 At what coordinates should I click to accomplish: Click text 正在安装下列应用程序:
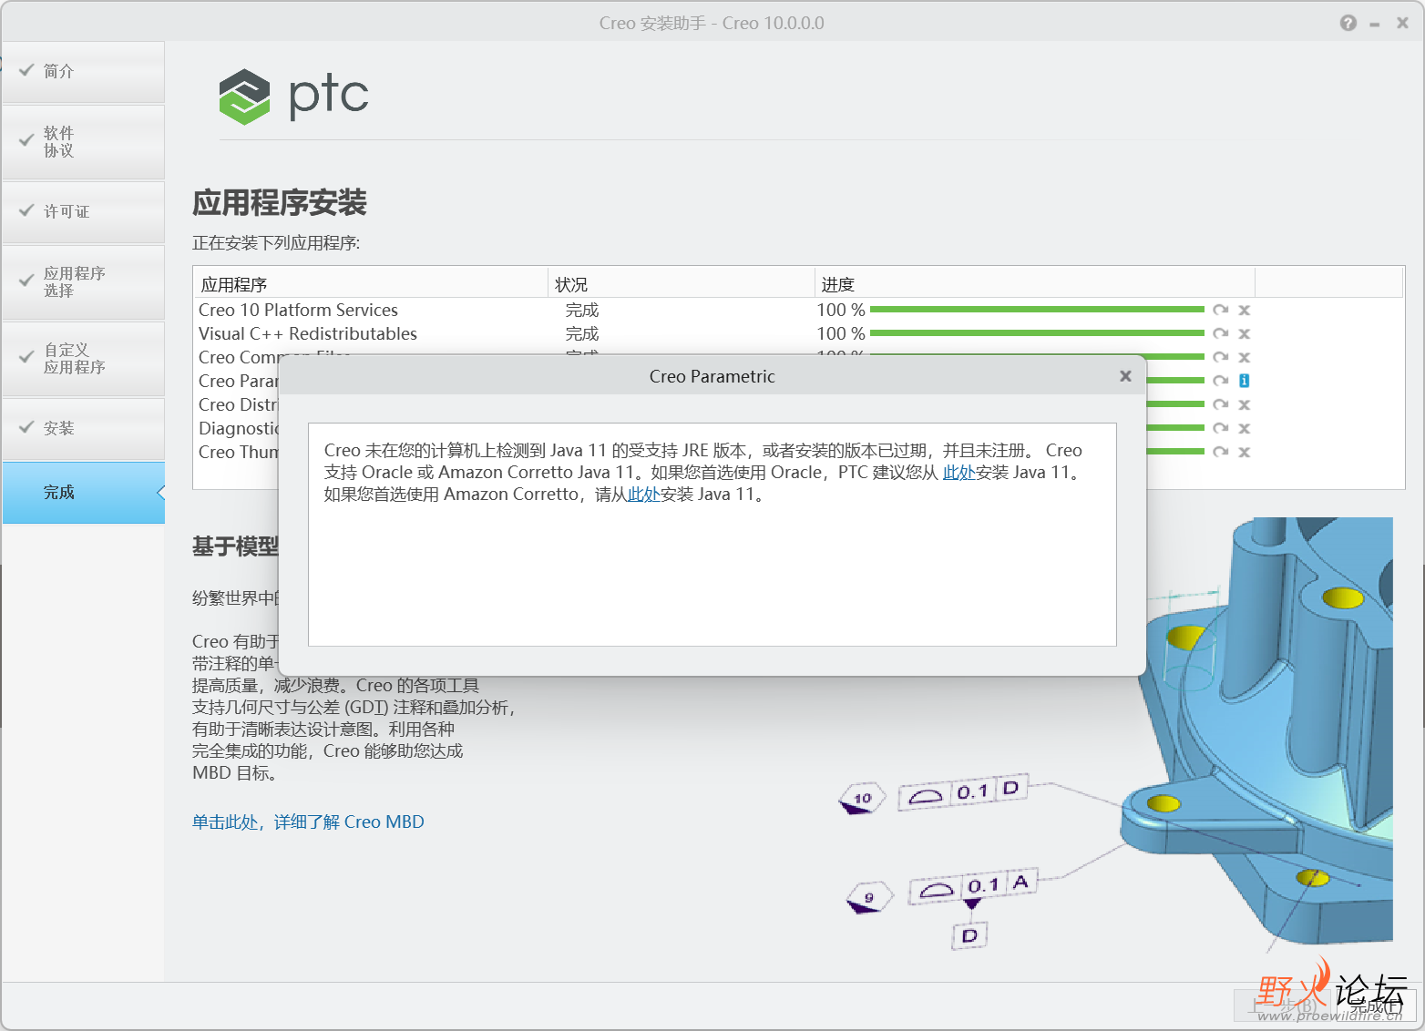coord(276,243)
